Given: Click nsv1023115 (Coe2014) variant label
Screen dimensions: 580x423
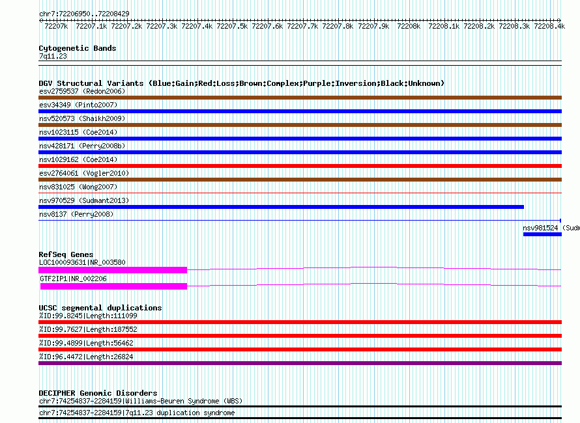Looking at the screenshot, I should [x=78, y=132].
